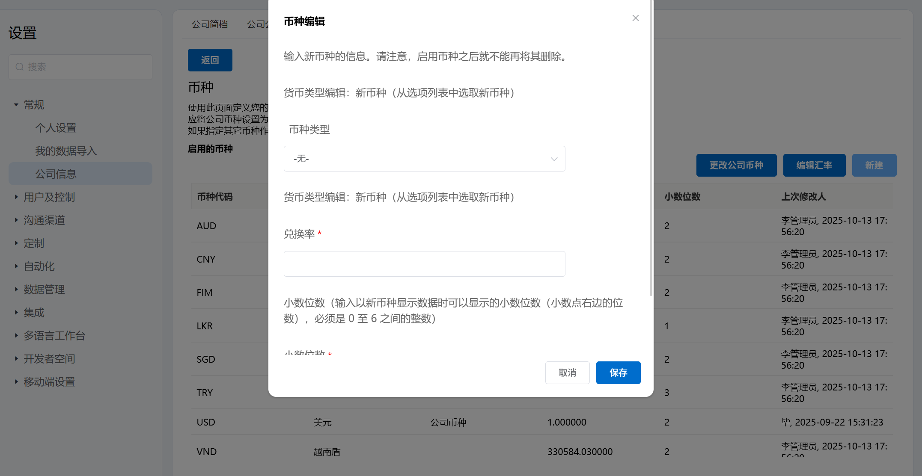922x476 pixels.
Task: Expand the 用户及控制 section
Action: tap(16, 197)
